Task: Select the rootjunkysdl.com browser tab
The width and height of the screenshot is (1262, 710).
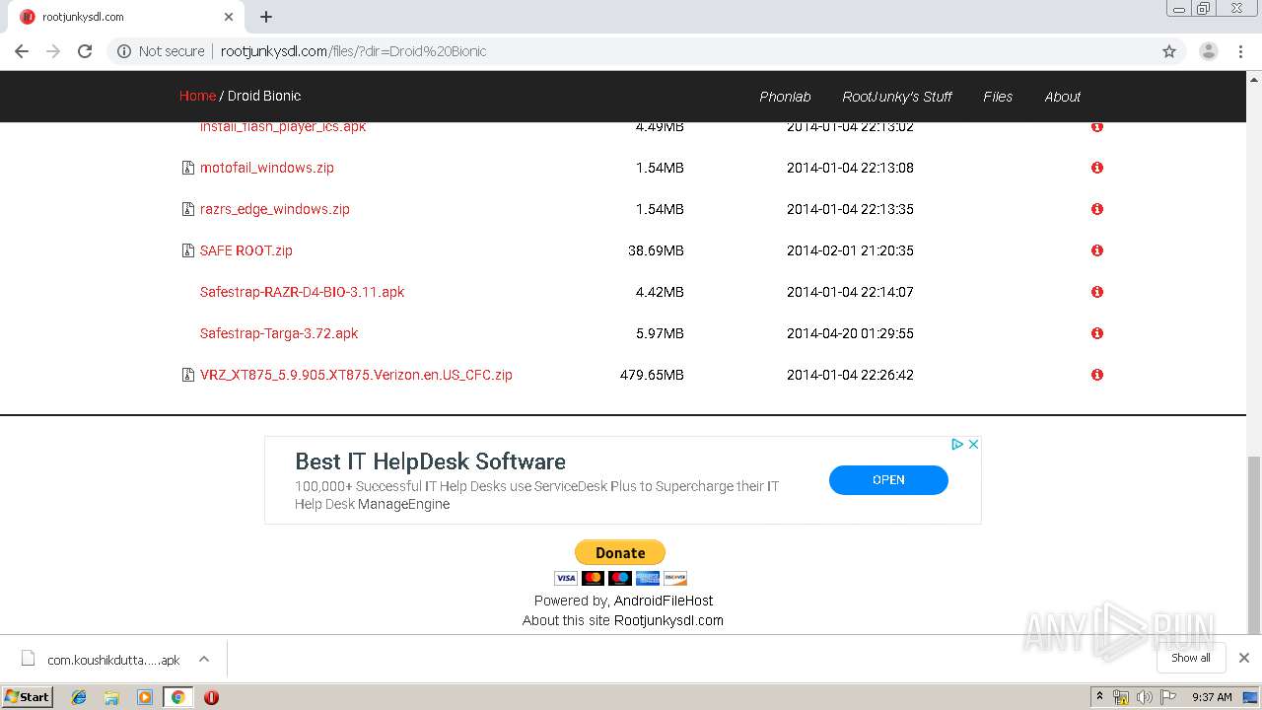Action: (128, 17)
